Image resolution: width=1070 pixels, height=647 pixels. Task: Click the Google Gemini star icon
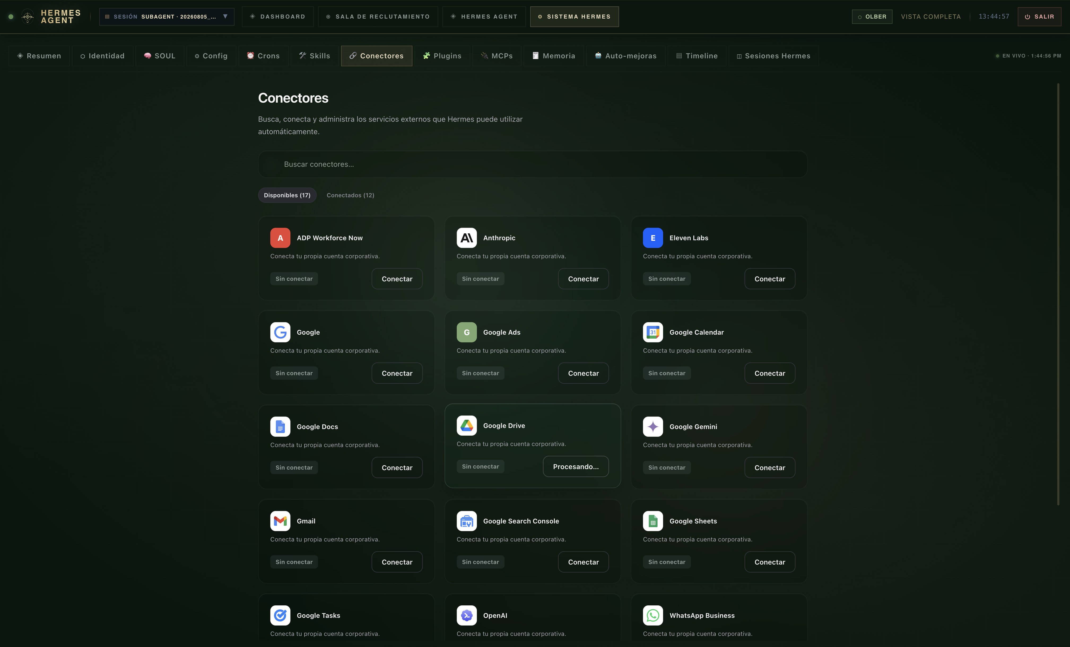653,426
